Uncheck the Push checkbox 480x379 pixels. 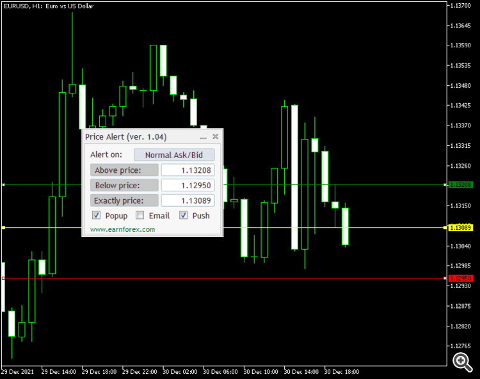click(184, 215)
